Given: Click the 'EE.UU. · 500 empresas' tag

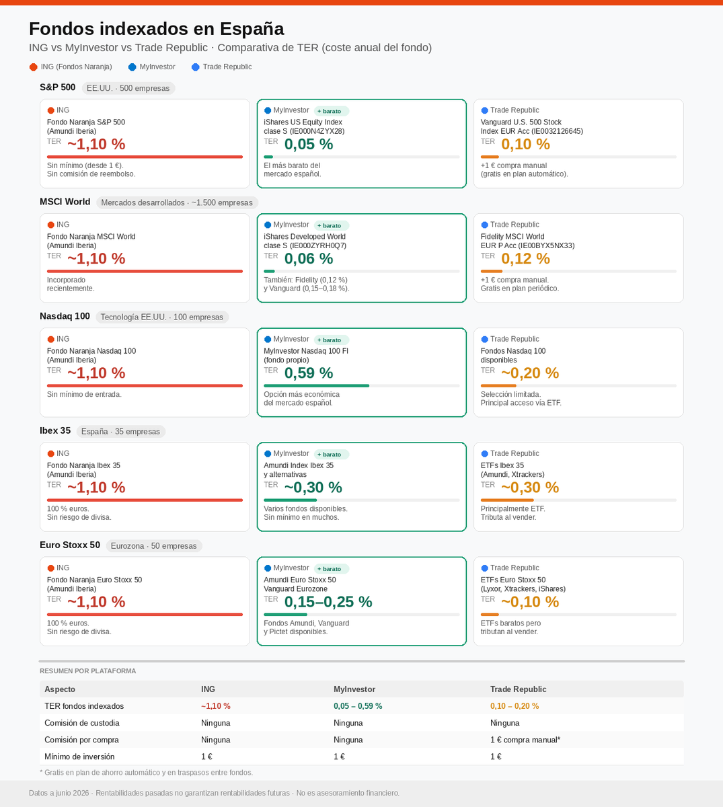Looking at the screenshot, I should (x=128, y=88).
